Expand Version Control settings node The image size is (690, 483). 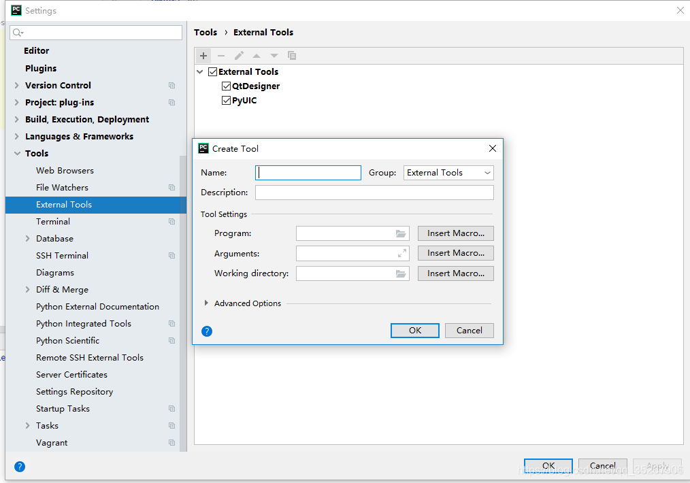pyautogui.click(x=17, y=85)
